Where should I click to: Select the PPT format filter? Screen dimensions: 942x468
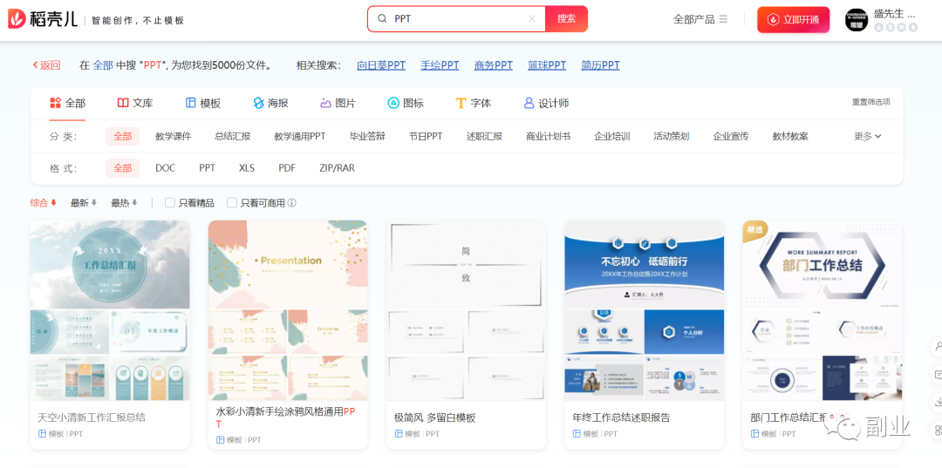tap(207, 168)
